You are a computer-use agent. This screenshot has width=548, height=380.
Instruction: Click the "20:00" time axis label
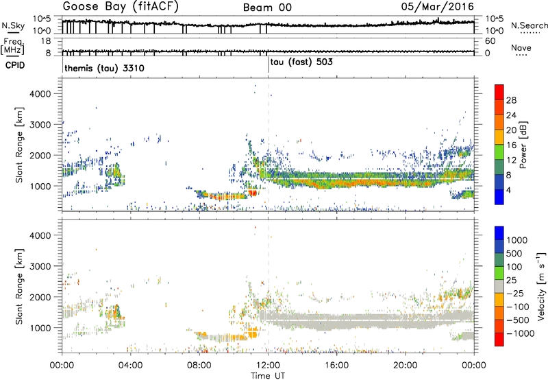pos(406,366)
